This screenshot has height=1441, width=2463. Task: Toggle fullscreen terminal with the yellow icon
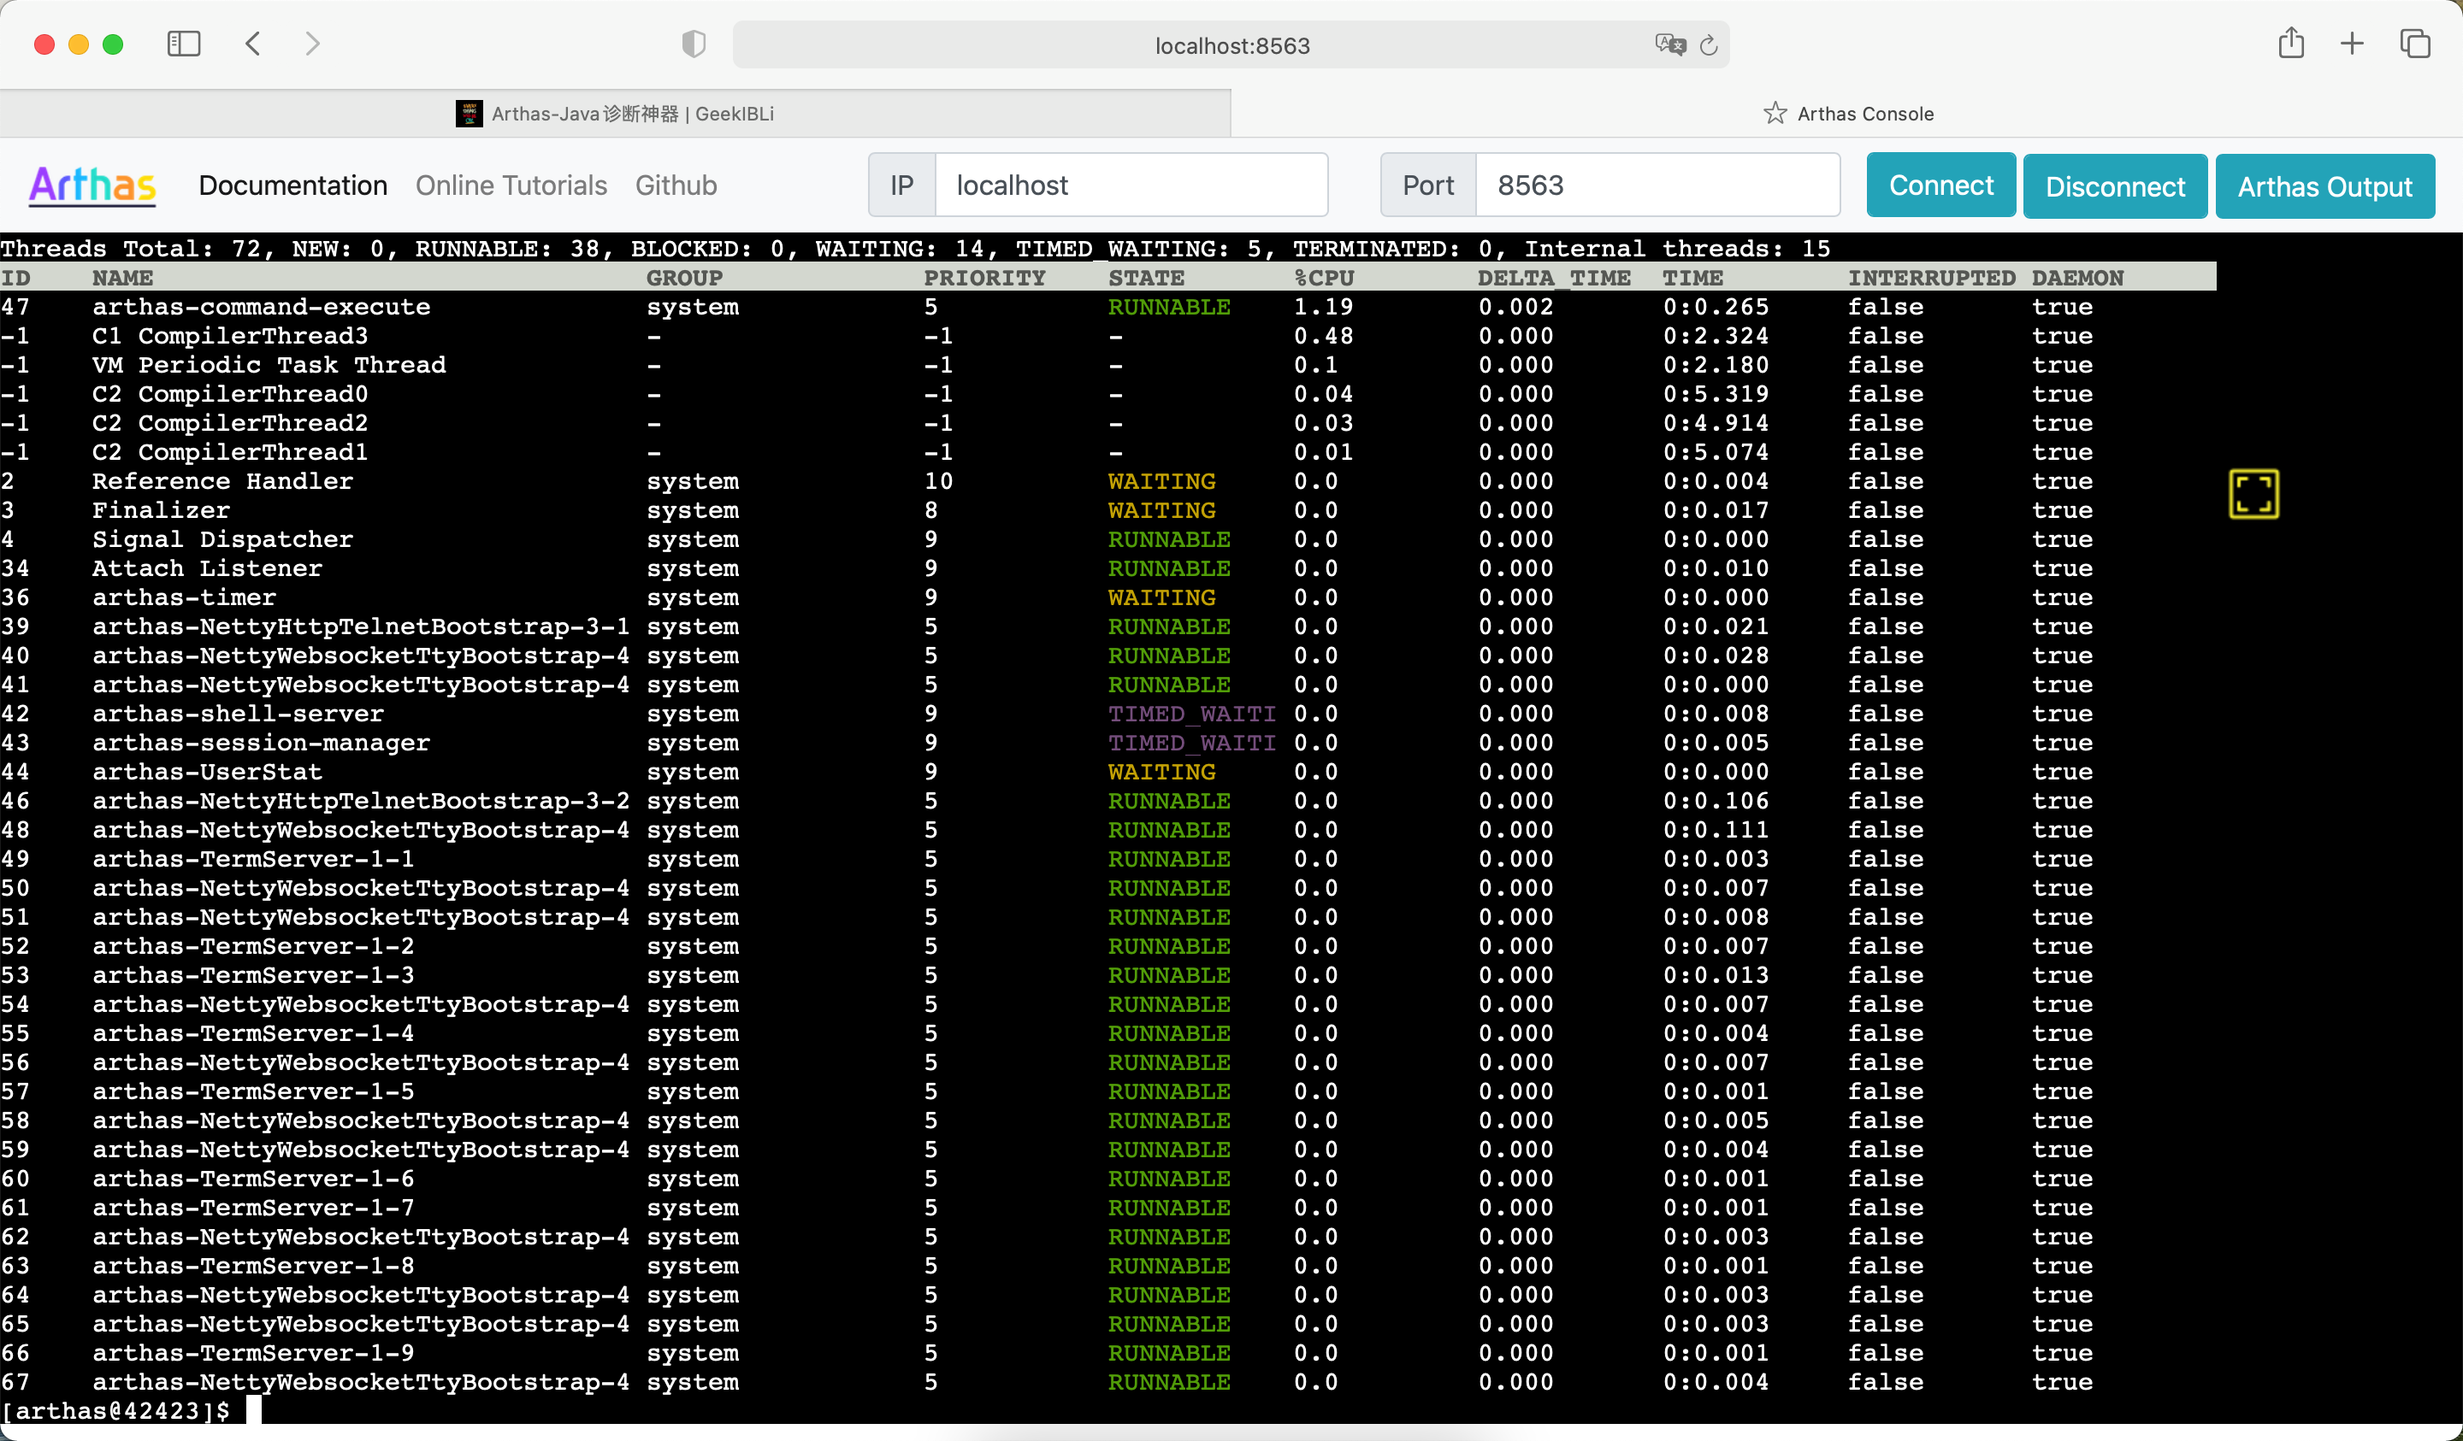2253,493
